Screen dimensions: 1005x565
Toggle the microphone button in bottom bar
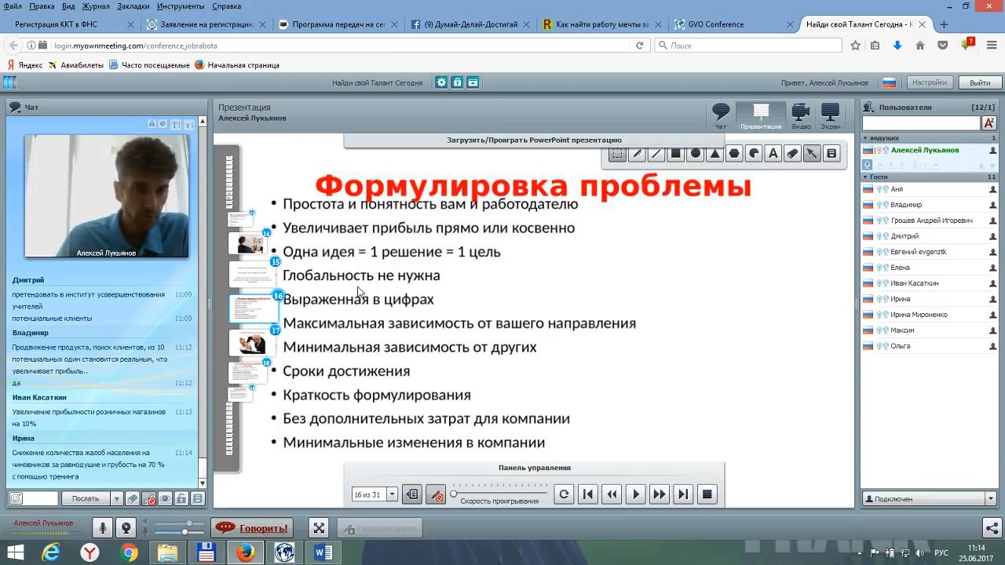pyautogui.click(x=102, y=528)
